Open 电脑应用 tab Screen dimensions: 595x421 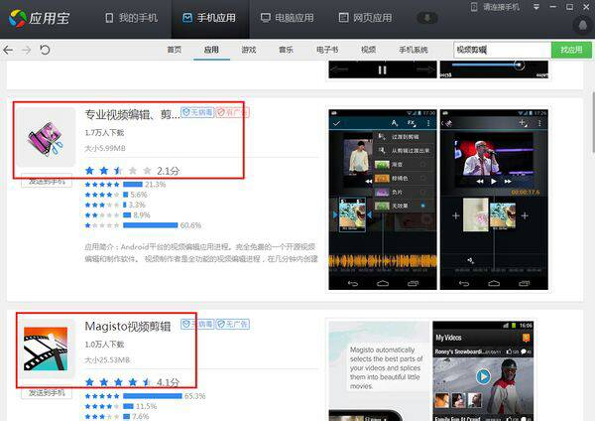pyautogui.click(x=288, y=18)
